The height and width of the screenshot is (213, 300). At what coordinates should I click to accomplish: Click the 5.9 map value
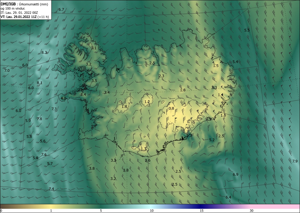click(x=28, y=121)
